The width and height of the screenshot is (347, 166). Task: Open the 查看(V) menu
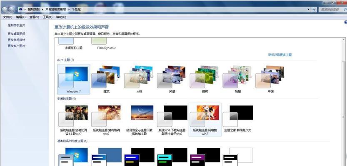[34, 17]
